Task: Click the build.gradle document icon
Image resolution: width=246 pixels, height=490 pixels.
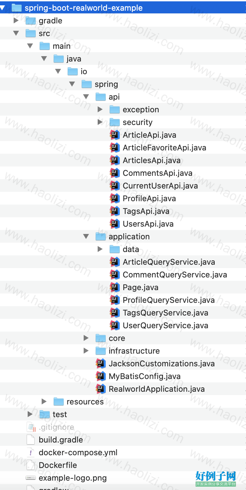Action: point(31,440)
